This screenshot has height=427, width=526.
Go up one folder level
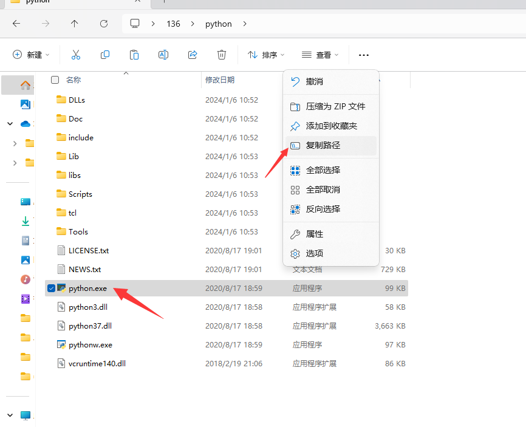point(75,24)
